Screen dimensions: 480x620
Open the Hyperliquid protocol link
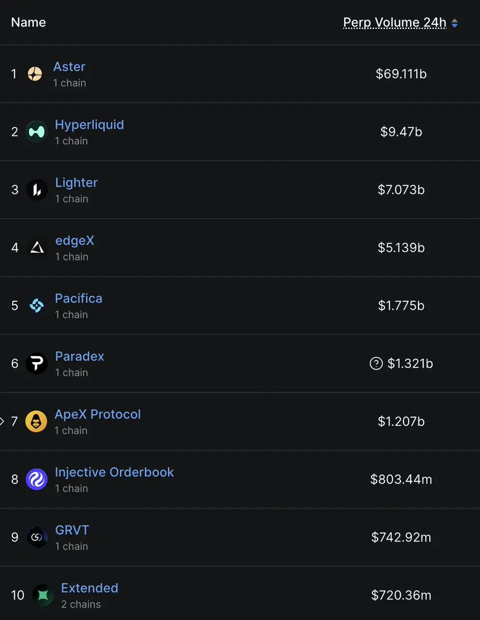point(89,125)
